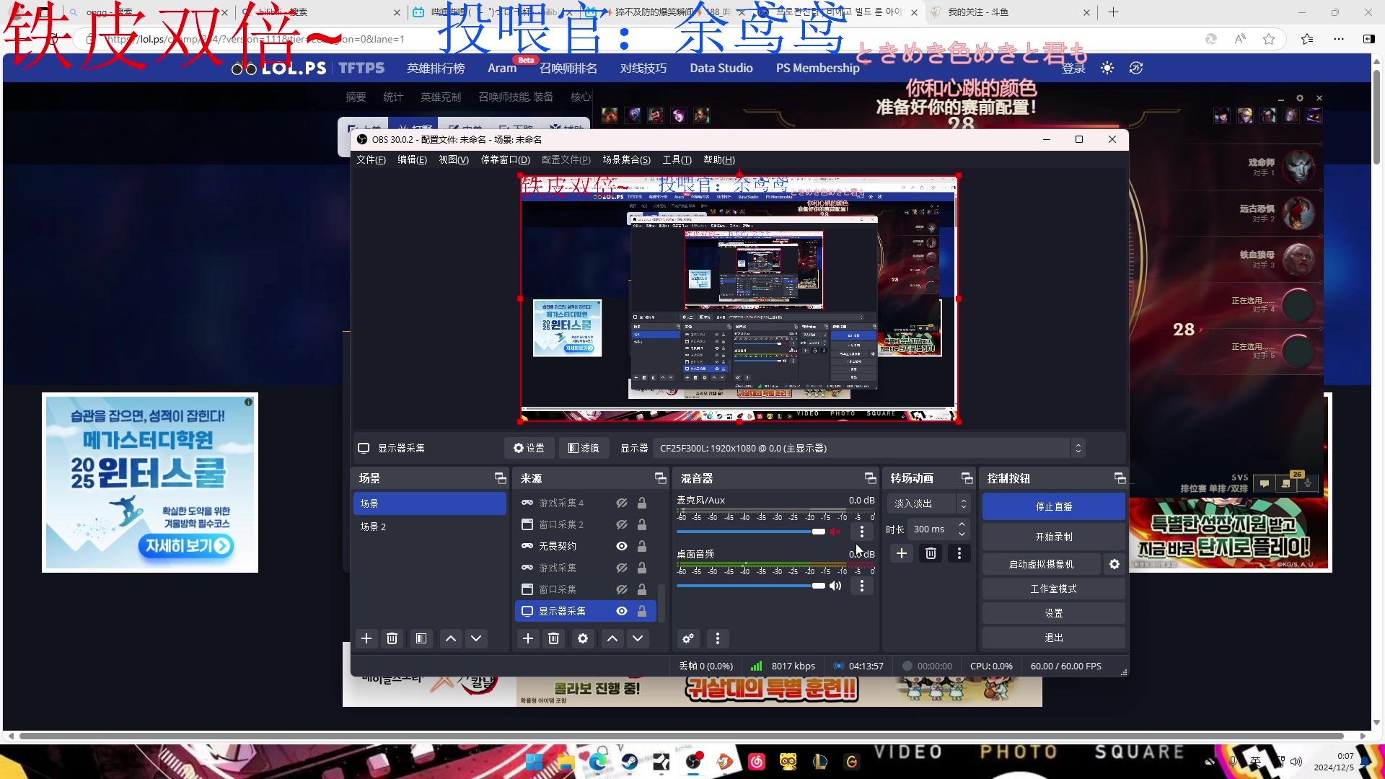Enable 工作室模式 studio mode

pos(1053,589)
